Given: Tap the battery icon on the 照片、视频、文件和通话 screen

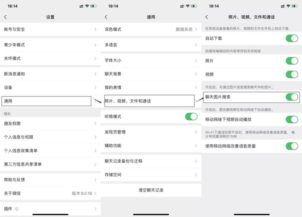Looking at the screenshot, I should point(294,6).
